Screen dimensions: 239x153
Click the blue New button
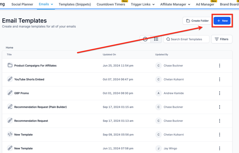(x=222, y=21)
